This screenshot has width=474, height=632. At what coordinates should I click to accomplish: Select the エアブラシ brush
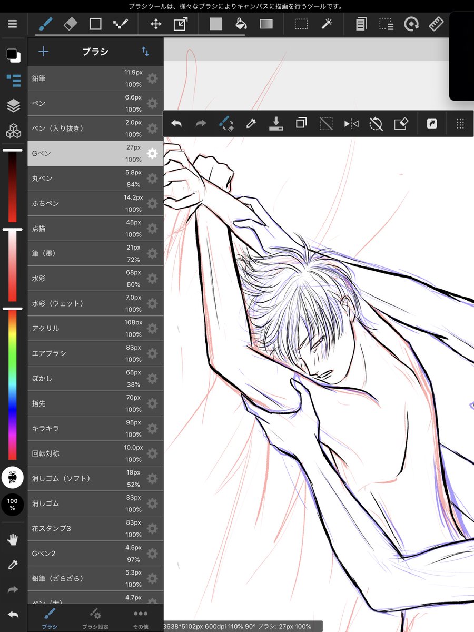(95, 353)
